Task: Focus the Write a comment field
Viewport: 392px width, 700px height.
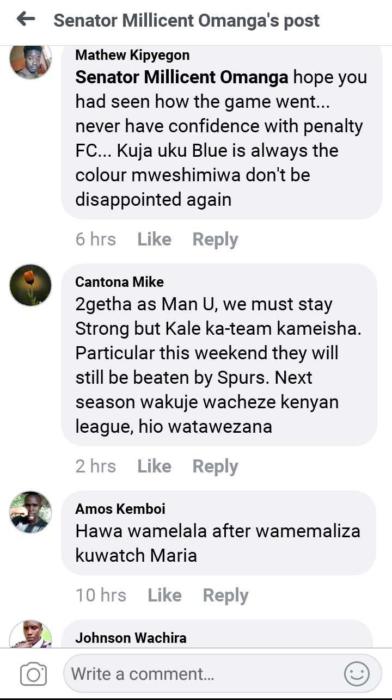Action: point(222,674)
